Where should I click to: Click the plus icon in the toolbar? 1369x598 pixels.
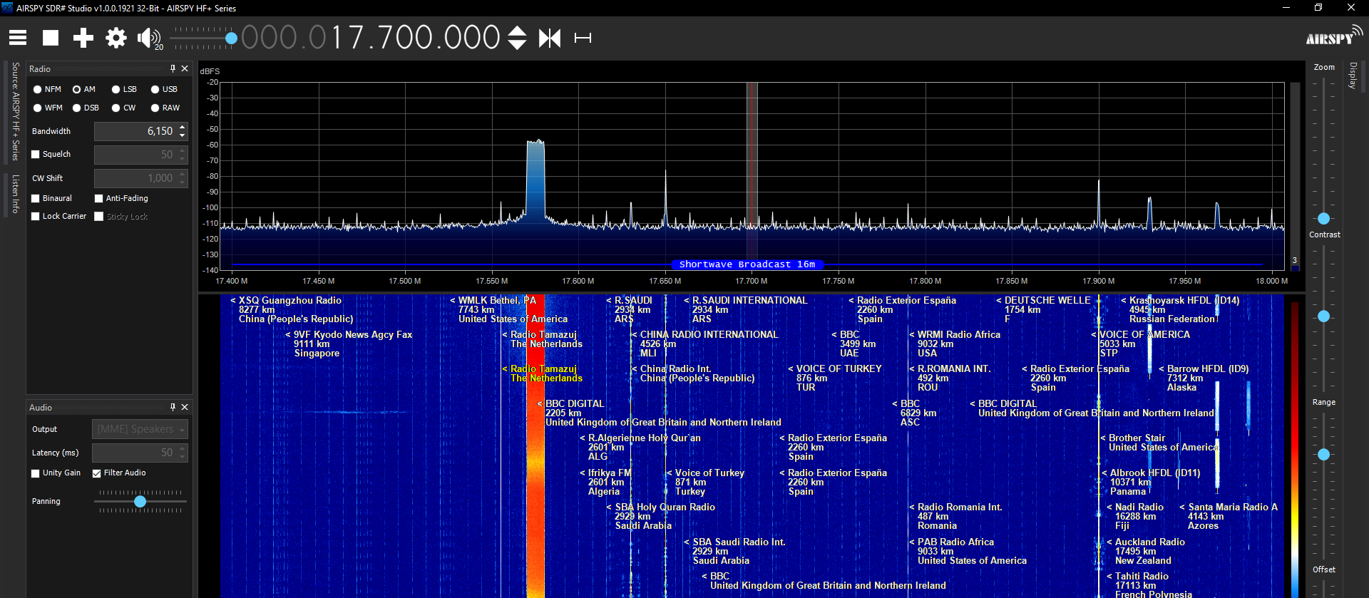[83, 38]
